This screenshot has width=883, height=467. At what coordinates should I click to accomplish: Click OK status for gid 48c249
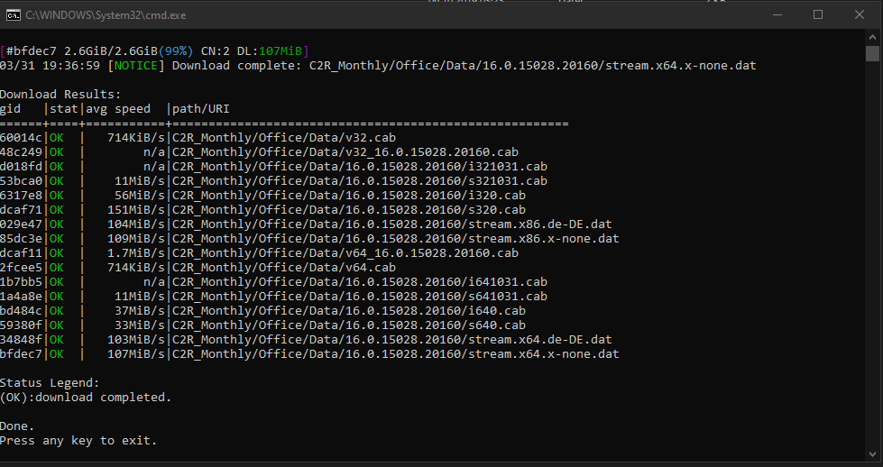[56, 152]
